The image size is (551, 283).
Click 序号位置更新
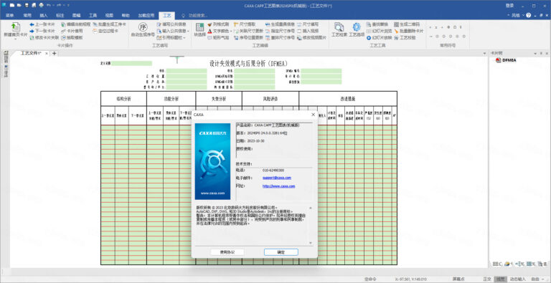(x=248, y=37)
